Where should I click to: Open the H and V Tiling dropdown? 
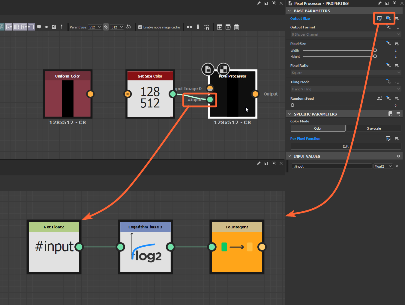(346, 89)
